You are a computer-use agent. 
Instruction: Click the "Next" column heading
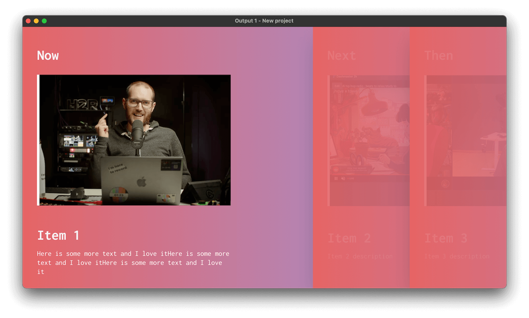click(x=341, y=56)
